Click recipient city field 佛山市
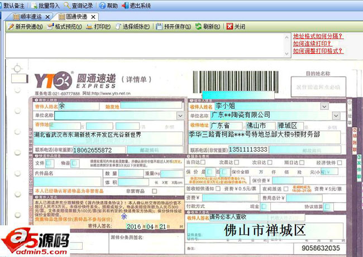363x257 pixels. 261,126
